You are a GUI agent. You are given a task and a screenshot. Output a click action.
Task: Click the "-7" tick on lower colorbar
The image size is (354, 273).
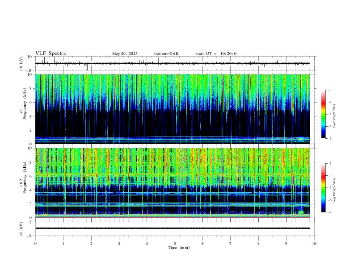pyautogui.click(x=329, y=212)
